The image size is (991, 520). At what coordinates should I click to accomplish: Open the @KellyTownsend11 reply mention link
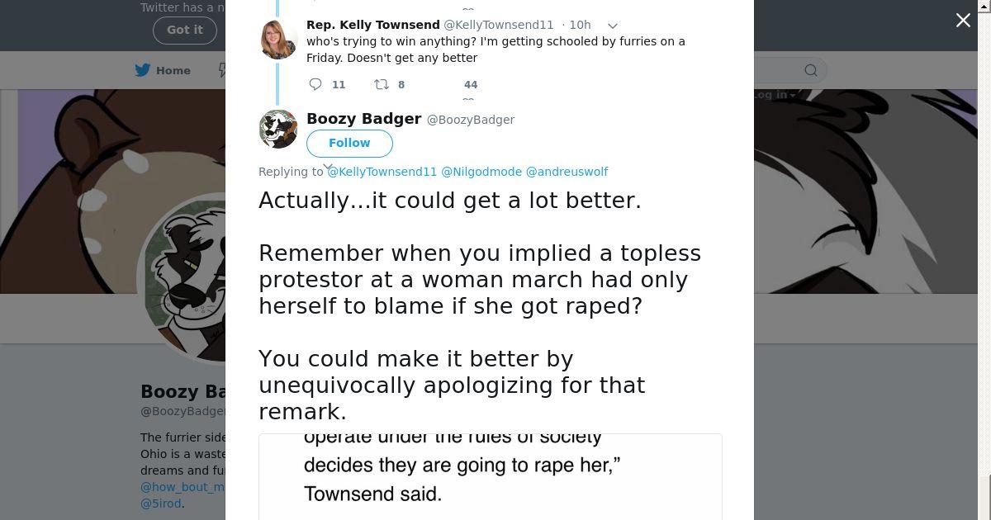click(x=382, y=172)
